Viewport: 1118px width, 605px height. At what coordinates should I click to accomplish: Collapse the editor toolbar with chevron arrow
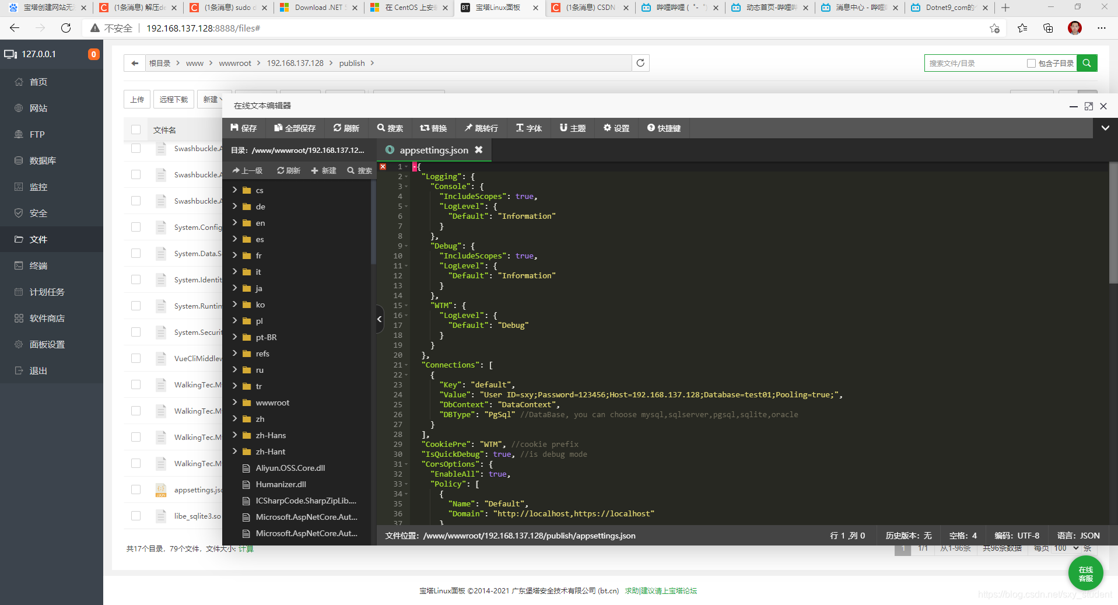[1105, 128]
